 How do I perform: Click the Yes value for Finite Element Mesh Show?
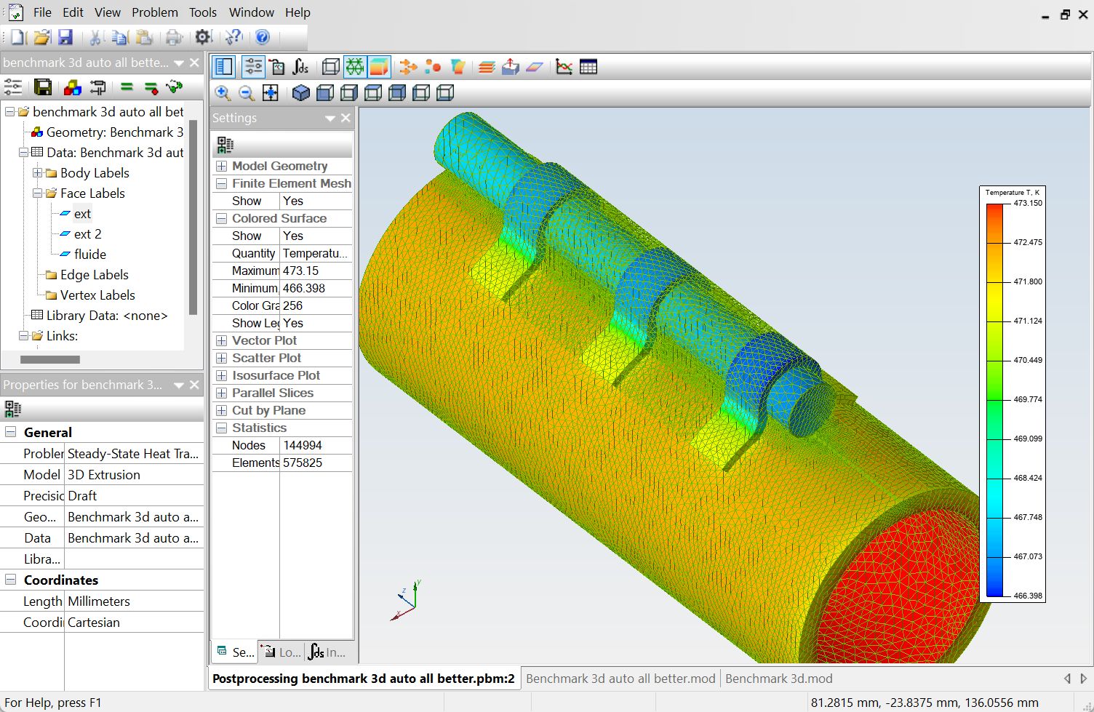(x=315, y=201)
